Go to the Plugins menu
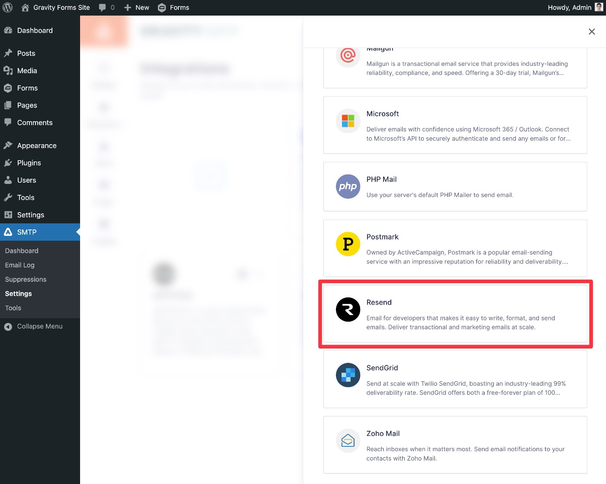 click(29, 163)
